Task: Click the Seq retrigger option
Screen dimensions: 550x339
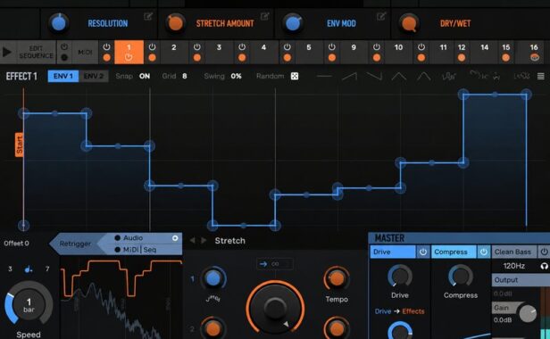Action: [x=150, y=250]
